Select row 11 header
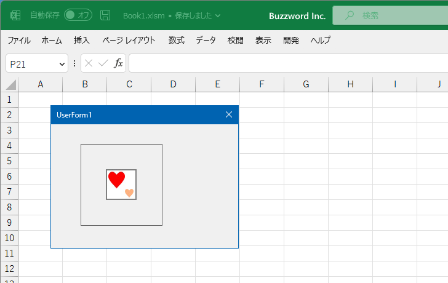This screenshot has height=283, width=448. (x=9, y=253)
